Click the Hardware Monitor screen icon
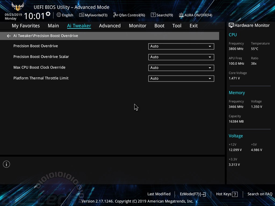 (x=231, y=25)
